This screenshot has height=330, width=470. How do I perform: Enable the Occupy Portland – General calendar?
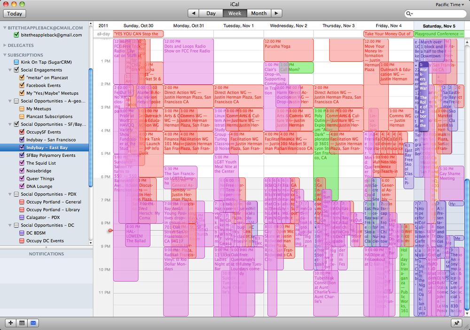tap(22, 202)
